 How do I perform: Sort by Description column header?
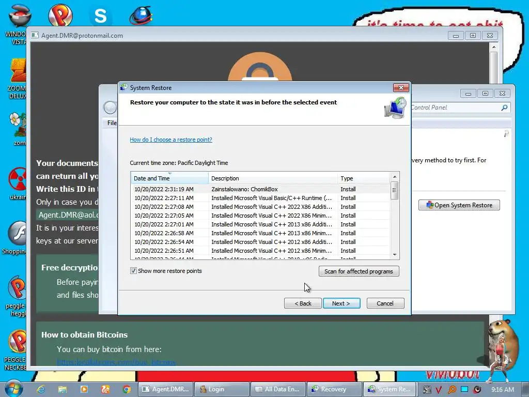(x=273, y=178)
